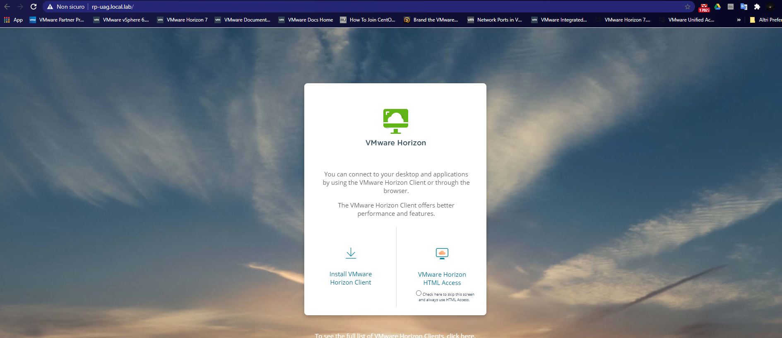The height and width of the screenshot is (338, 782).
Task: Click the HTML Access monitor icon
Action: click(442, 254)
